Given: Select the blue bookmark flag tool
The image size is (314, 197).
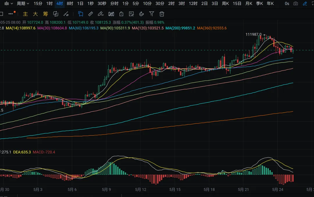Looking at the screenshot, I should tap(81, 14).
